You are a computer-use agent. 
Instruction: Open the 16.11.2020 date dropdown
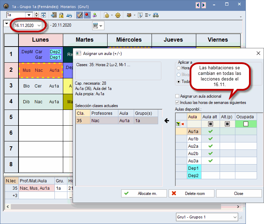[39, 26]
